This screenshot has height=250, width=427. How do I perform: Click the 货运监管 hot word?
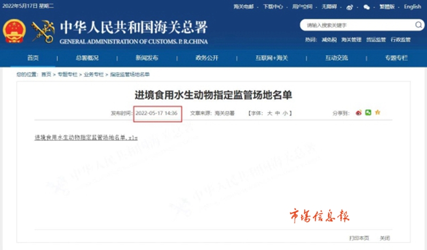click(x=376, y=40)
